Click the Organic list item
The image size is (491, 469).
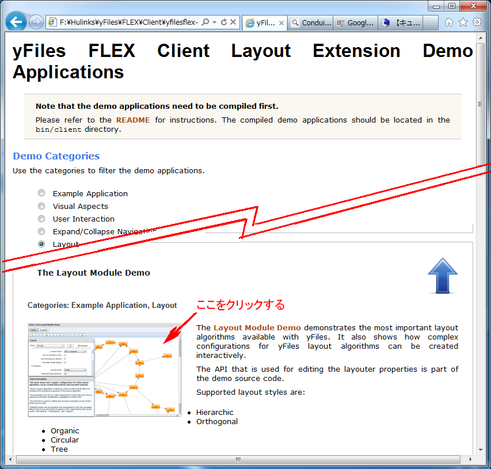(x=65, y=431)
